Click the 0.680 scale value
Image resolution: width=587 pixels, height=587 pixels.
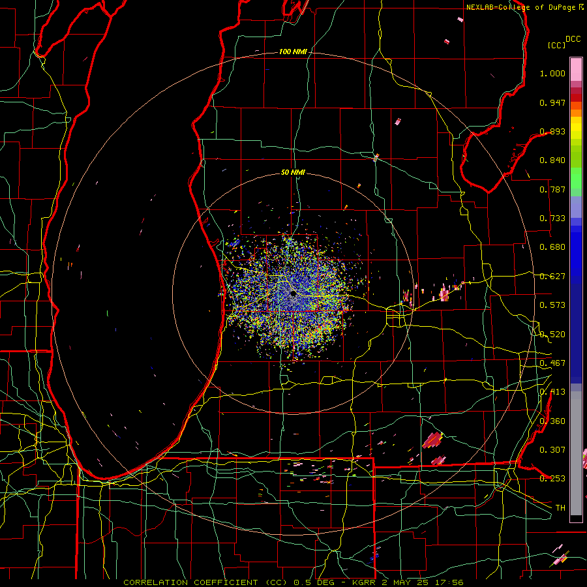[552, 247]
